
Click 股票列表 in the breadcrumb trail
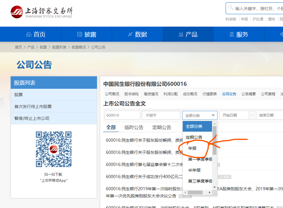point(59,47)
